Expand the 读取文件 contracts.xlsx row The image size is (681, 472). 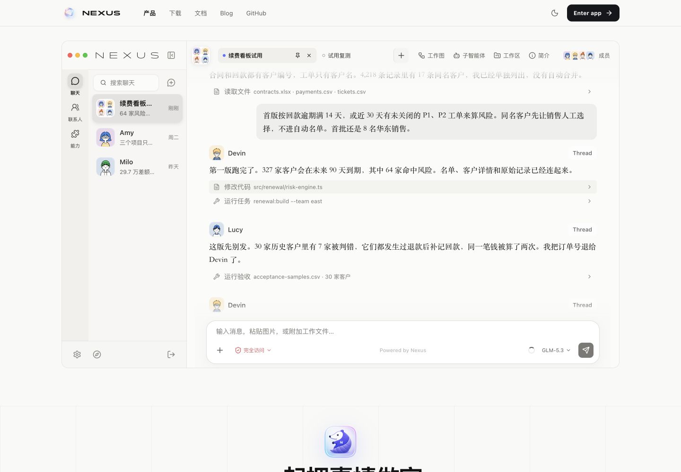click(403, 92)
